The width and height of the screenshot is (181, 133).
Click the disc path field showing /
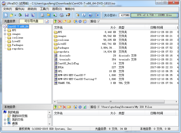click(x=138, y=21)
